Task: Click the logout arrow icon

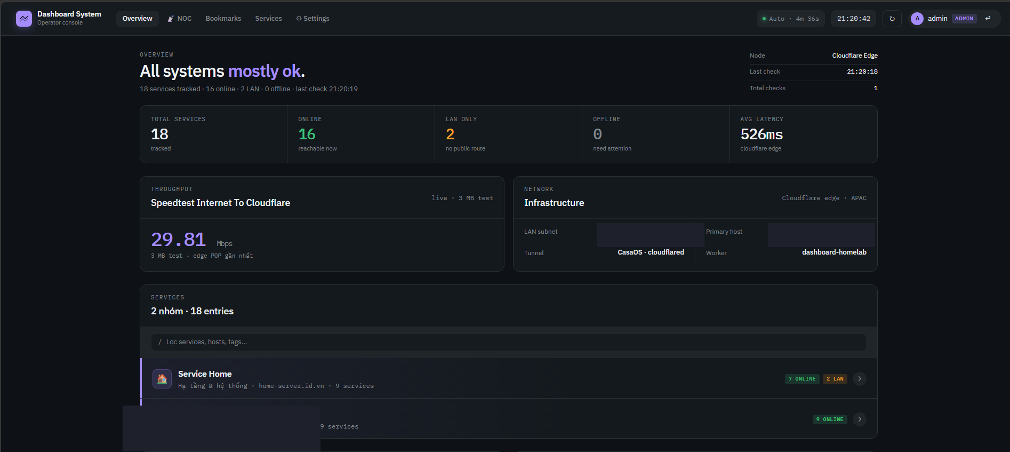Action: 988,18
